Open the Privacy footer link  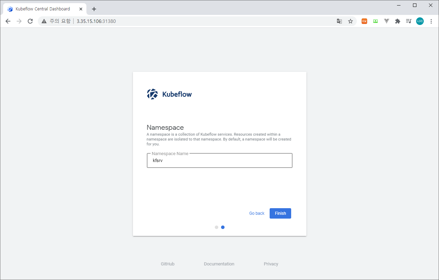coord(271,264)
